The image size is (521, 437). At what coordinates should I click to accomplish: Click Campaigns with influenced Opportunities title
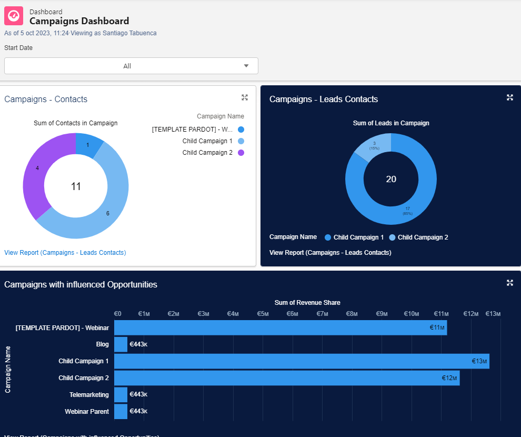coord(81,284)
